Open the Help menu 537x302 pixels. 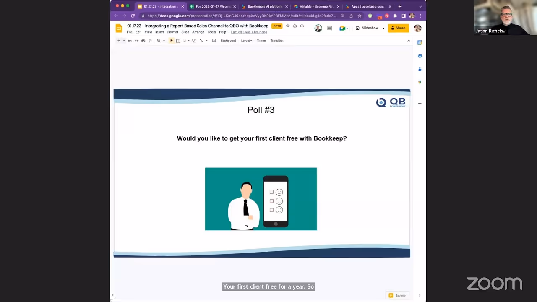222,32
